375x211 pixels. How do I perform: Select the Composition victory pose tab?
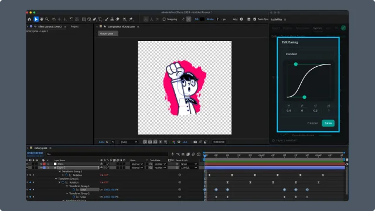click(121, 26)
